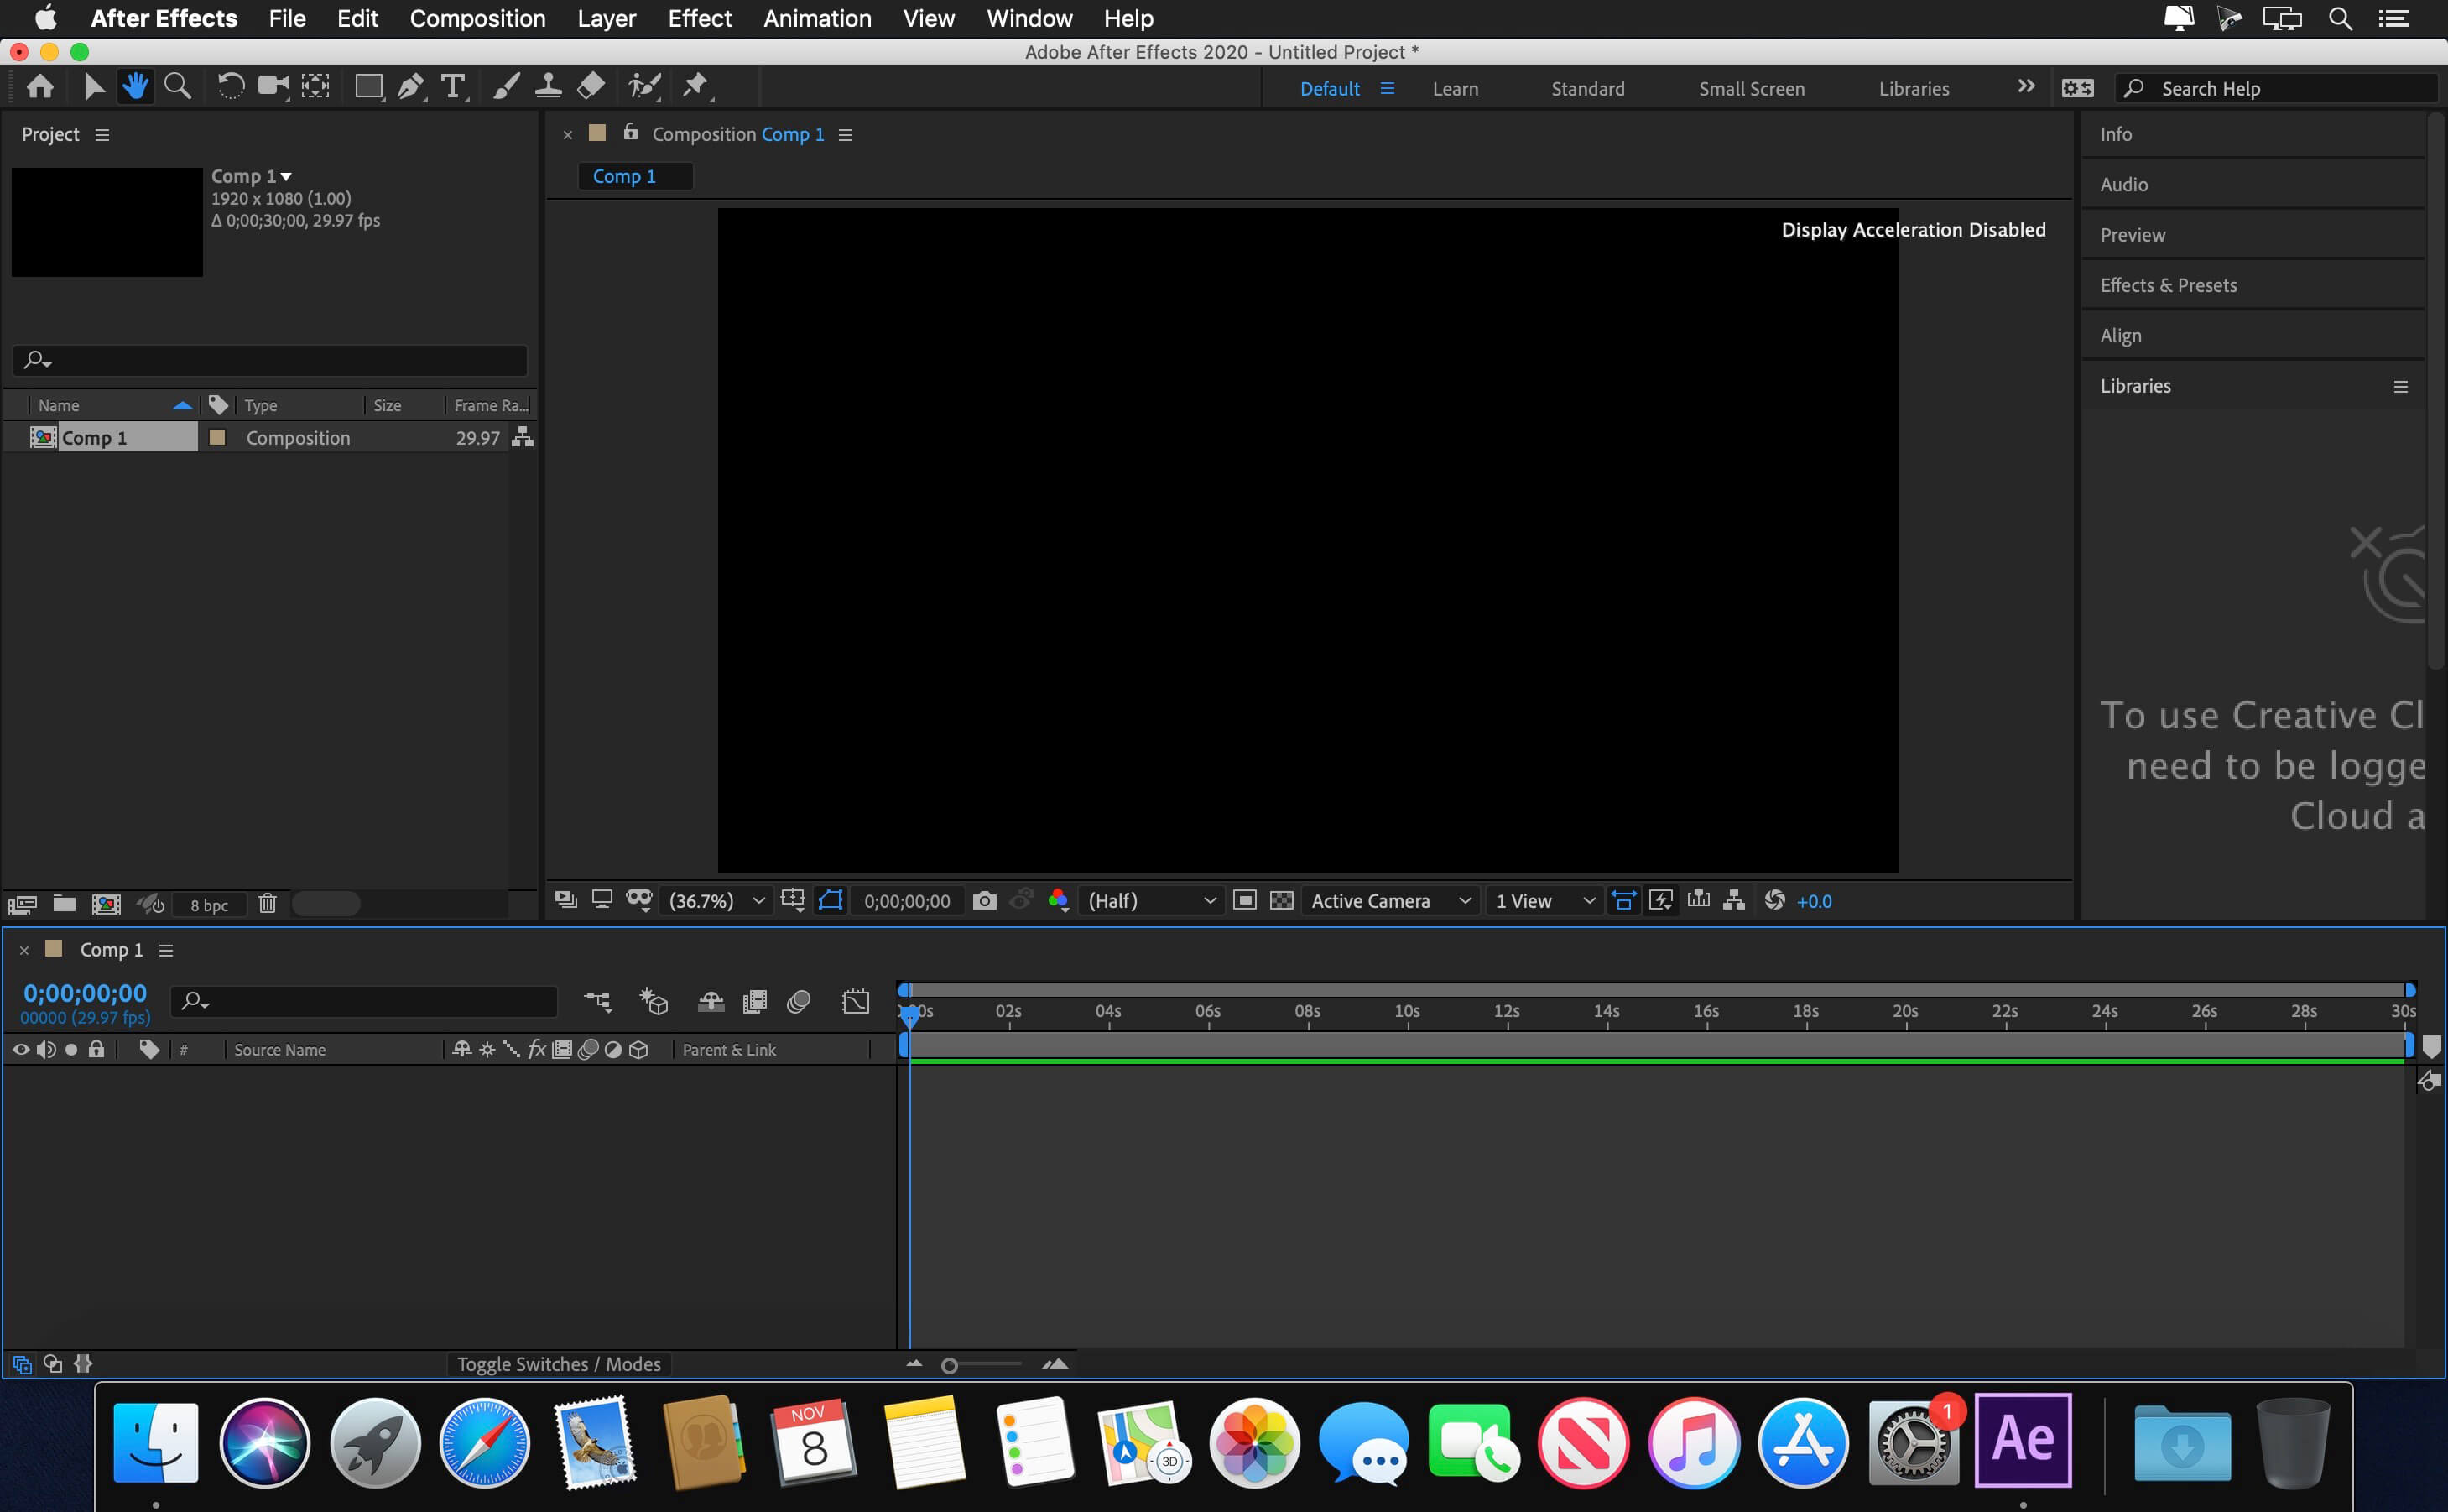Select the Text tool

[453, 86]
